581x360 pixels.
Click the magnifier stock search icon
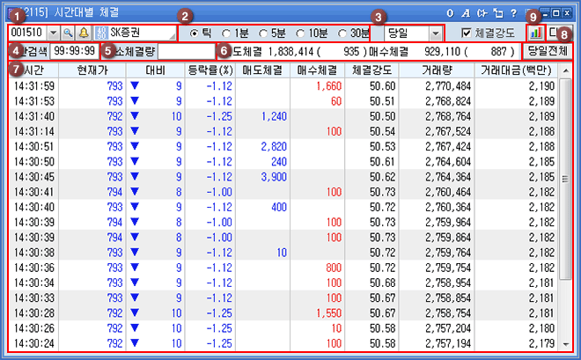pyautogui.click(x=68, y=33)
